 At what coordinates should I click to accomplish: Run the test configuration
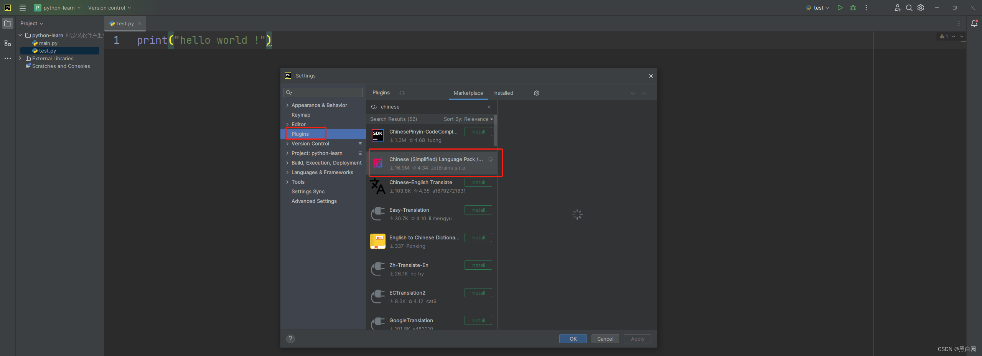tap(840, 8)
